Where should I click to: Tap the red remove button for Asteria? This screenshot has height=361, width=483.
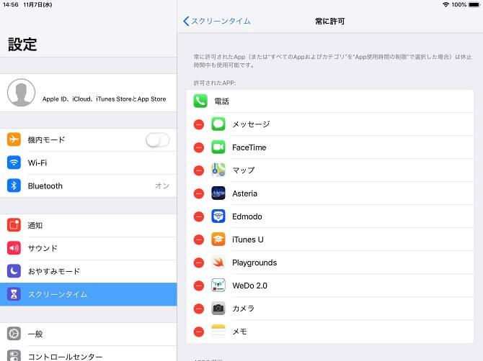199,193
